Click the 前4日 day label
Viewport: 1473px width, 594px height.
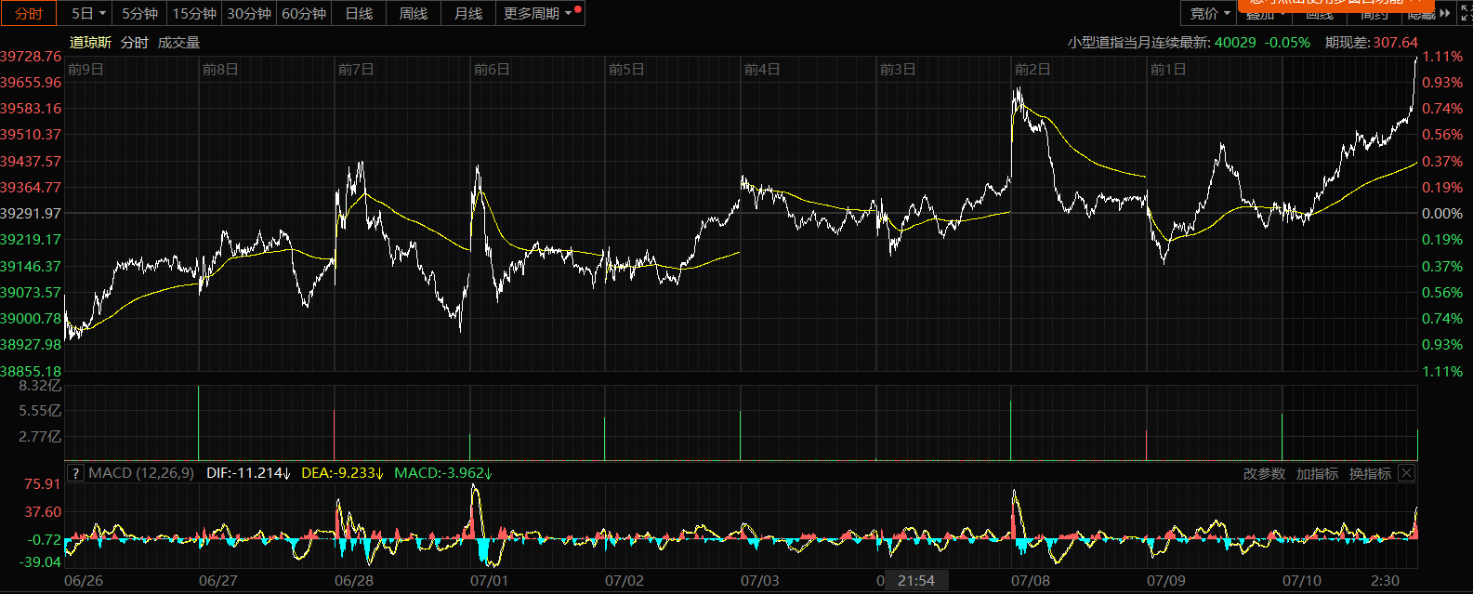(x=762, y=70)
